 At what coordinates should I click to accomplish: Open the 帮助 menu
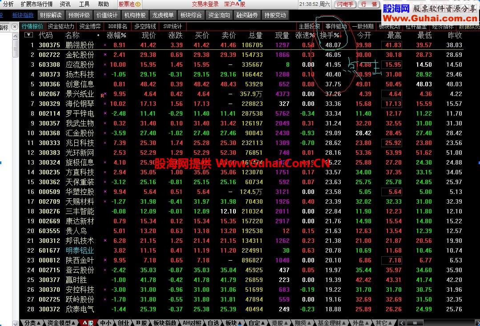[x=104, y=4]
